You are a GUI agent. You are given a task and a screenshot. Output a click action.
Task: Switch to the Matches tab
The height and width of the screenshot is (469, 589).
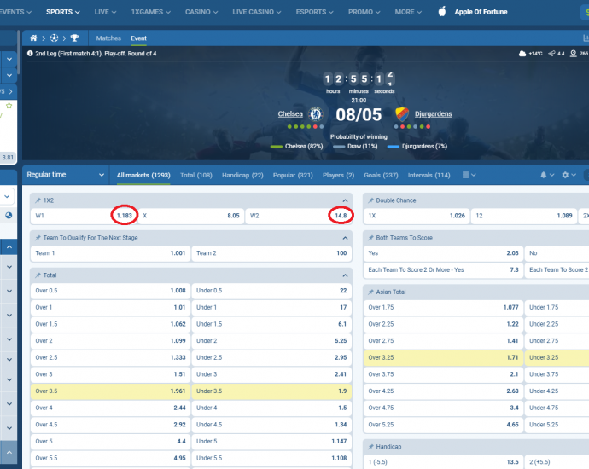coord(108,38)
